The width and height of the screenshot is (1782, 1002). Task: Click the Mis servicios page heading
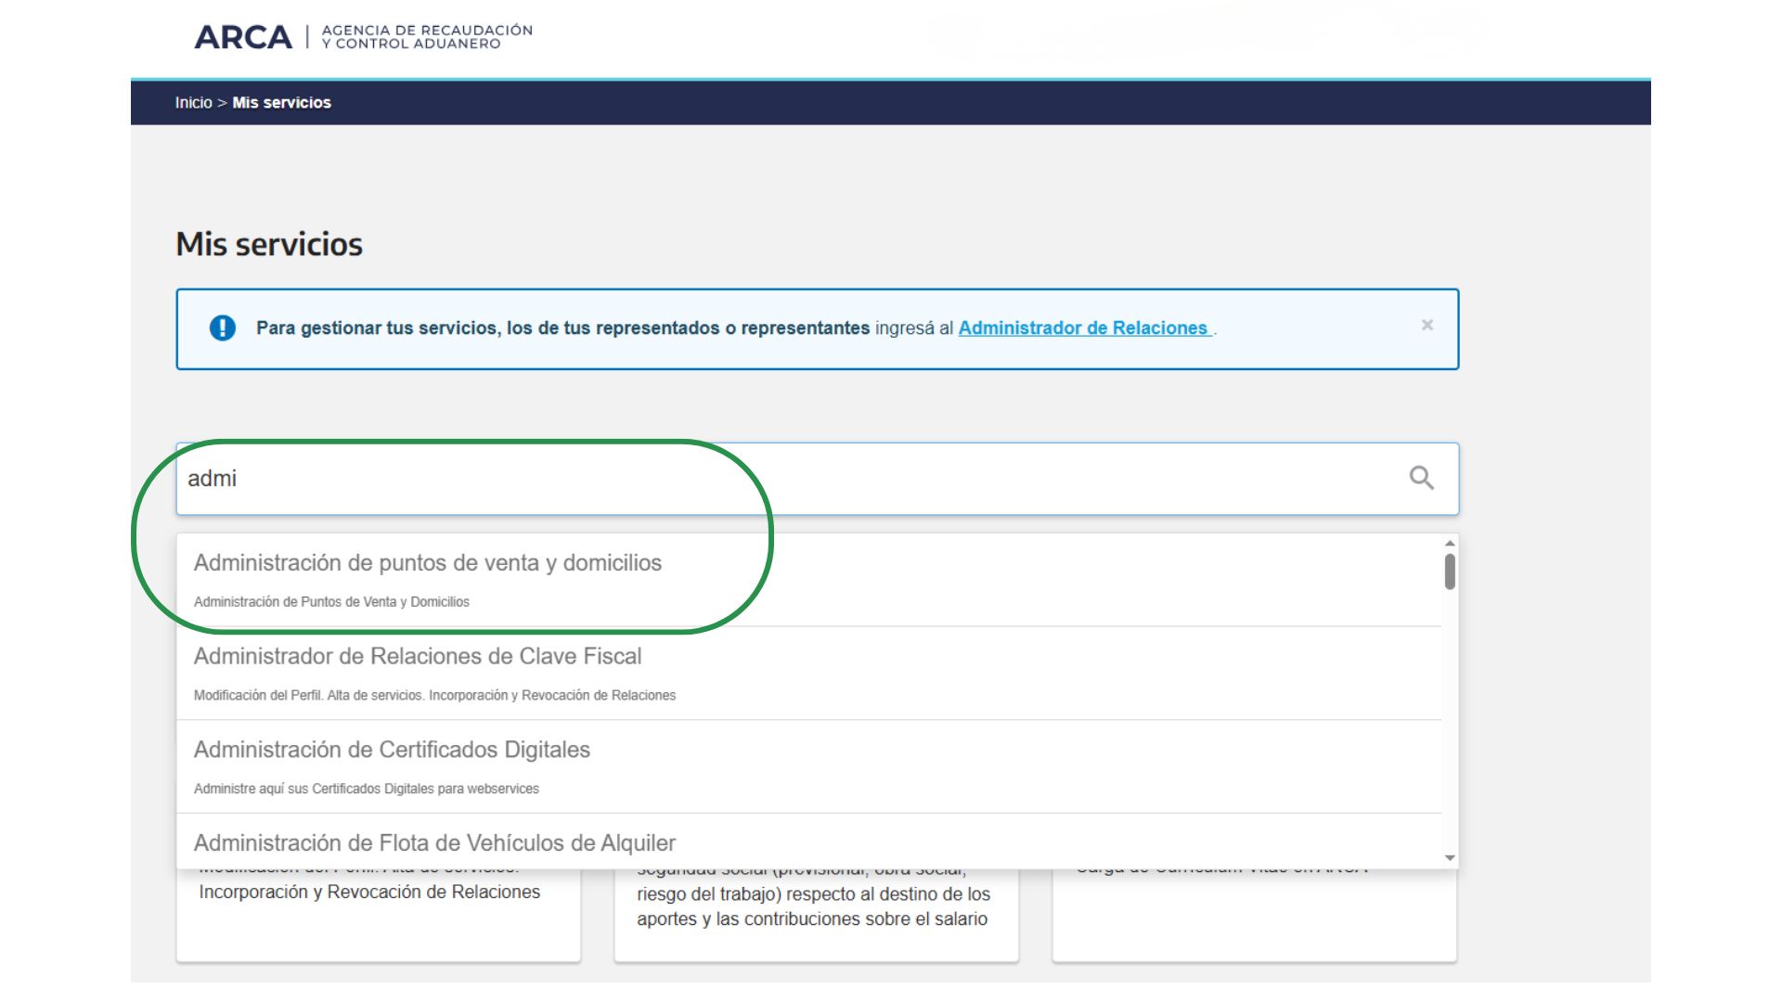pyautogui.click(x=268, y=244)
